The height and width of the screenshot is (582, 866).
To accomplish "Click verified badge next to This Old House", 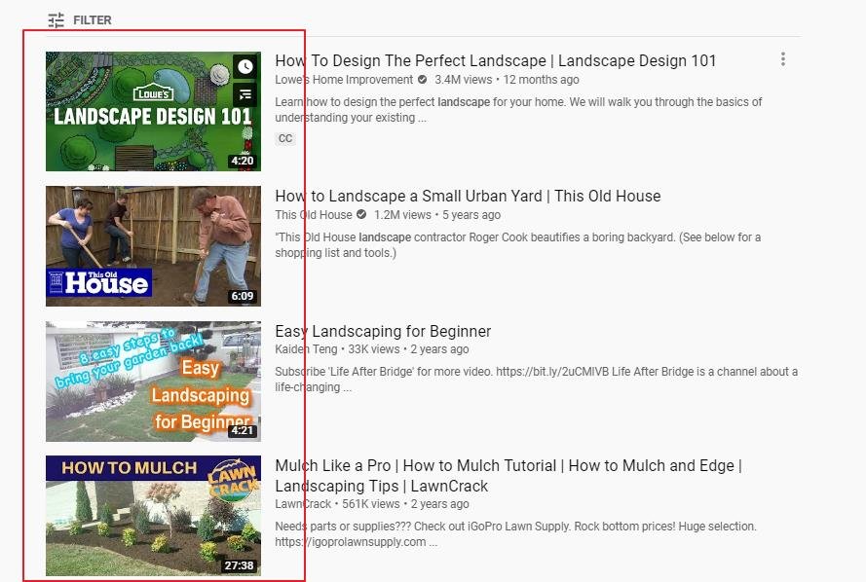I will (x=361, y=214).
